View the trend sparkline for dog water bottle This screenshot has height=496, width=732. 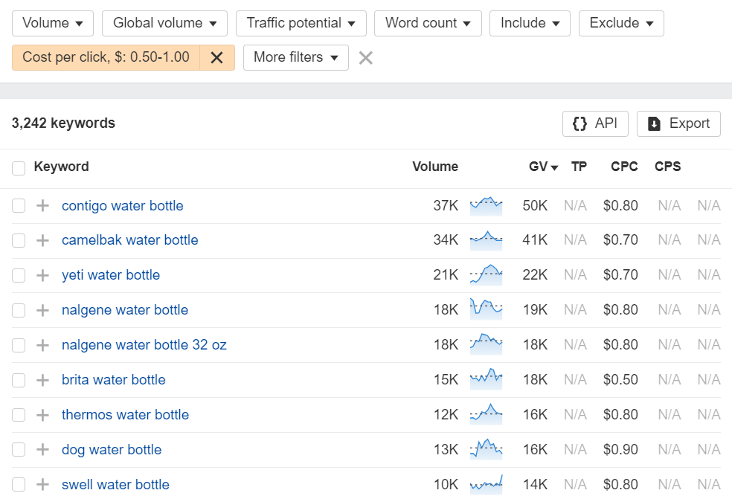[486, 449]
